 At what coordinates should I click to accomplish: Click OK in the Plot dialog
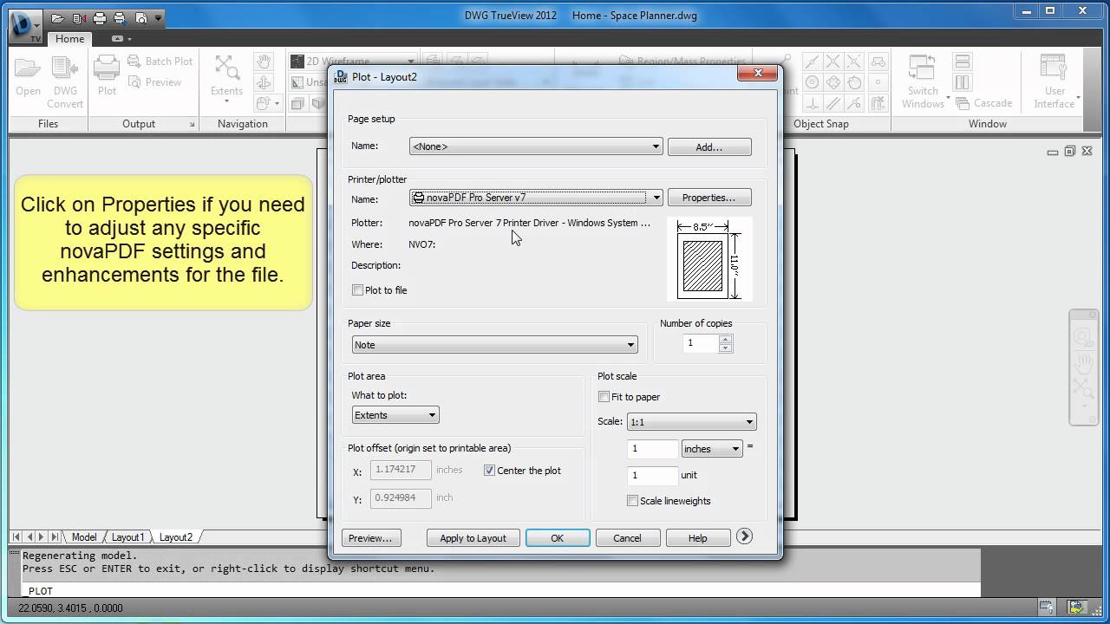point(558,538)
